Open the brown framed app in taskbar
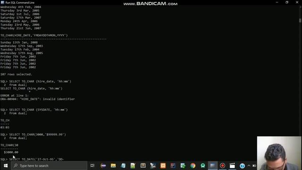This screenshot has height=170, width=302. click(143, 166)
